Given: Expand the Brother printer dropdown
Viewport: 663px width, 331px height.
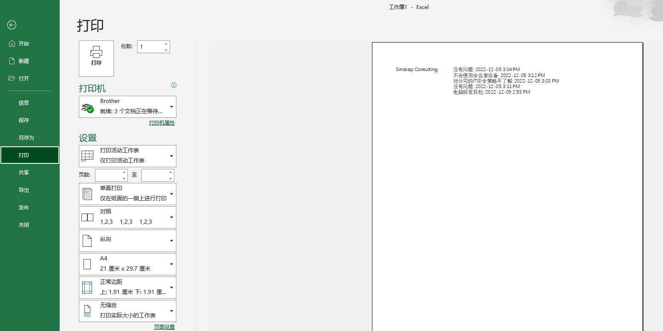Looking at the screenshot, I should click(x=171, y=107).
